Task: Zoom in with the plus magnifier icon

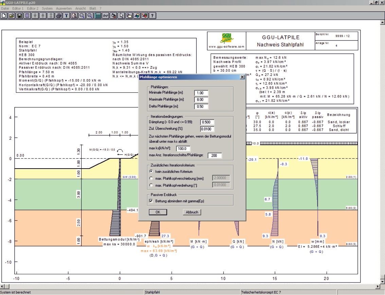Action: click(90, 16)
